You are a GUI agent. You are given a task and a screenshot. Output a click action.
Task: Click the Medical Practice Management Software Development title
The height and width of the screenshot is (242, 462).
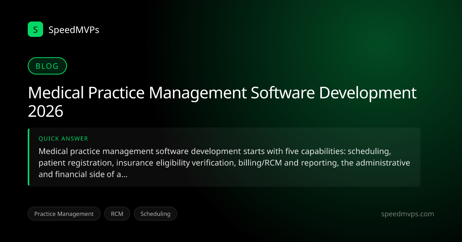click(x=222, y=102)
